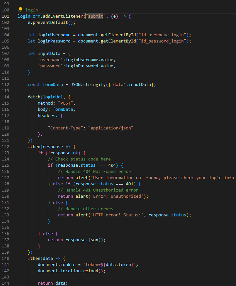Click the lightbulb code action icon
The image size is (236, 286).
pyautogui.click(x=20, y=9)
